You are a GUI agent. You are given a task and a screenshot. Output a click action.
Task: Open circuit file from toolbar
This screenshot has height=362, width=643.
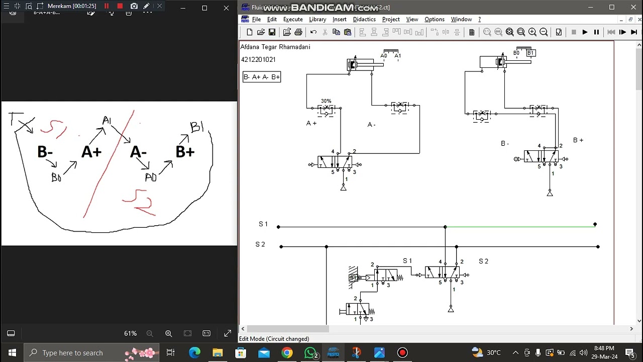(261, 32)
